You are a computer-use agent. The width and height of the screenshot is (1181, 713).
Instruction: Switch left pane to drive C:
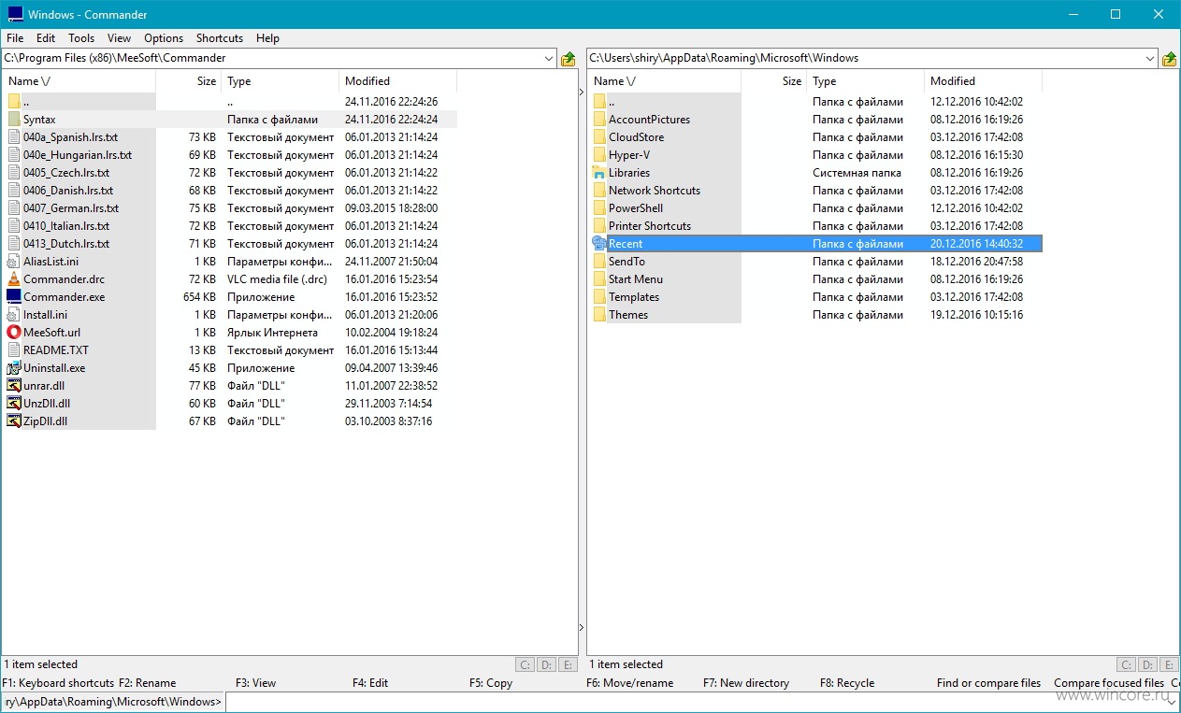(526, 665)
